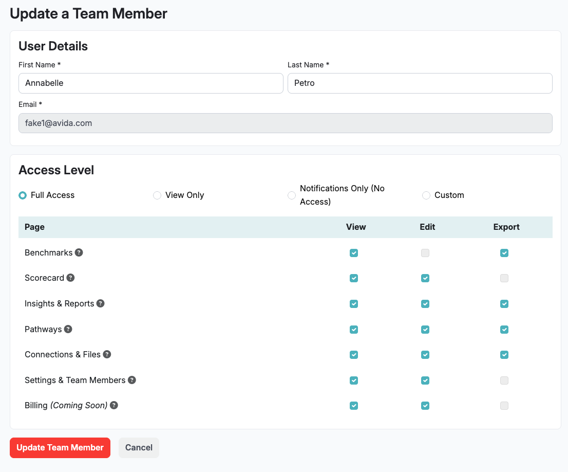The width and height of the screenshot is (568, 472).
Task: Toggle Settings & Team Members Edit checkbox
Action: pyautogui.click(x=425, y=380)
